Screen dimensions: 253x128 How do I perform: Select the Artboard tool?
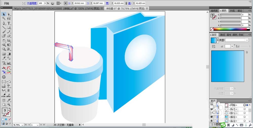pos(4,100)
